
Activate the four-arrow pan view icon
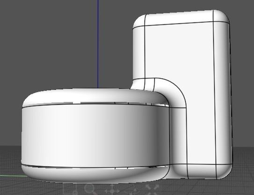112,190
